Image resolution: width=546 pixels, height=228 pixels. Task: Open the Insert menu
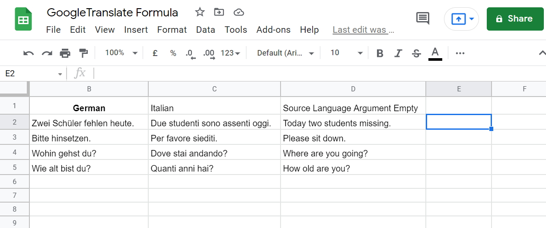(x=136, y=30)
